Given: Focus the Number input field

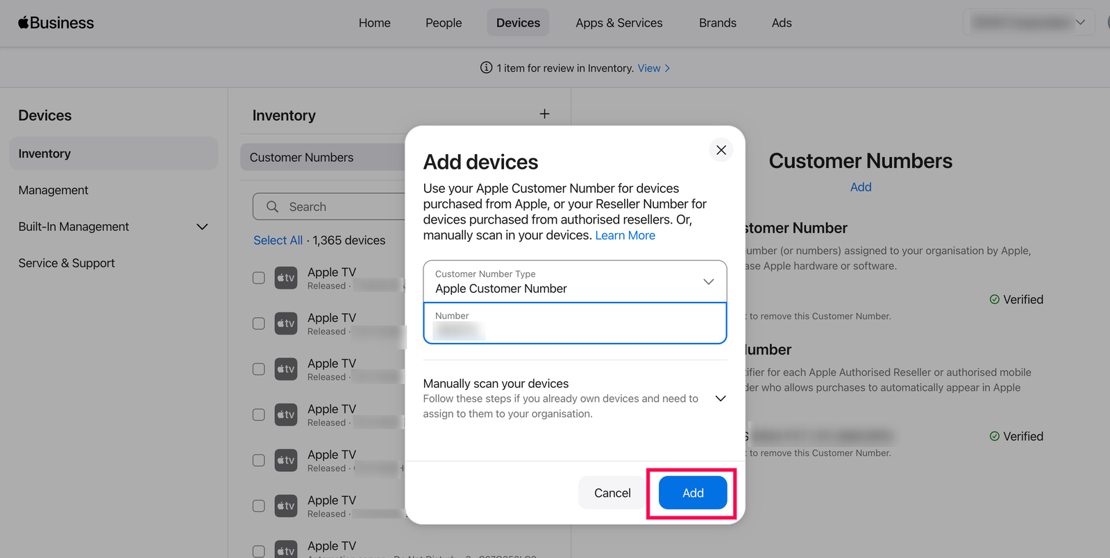Looking at the screenshot, I should pos(575,323).
